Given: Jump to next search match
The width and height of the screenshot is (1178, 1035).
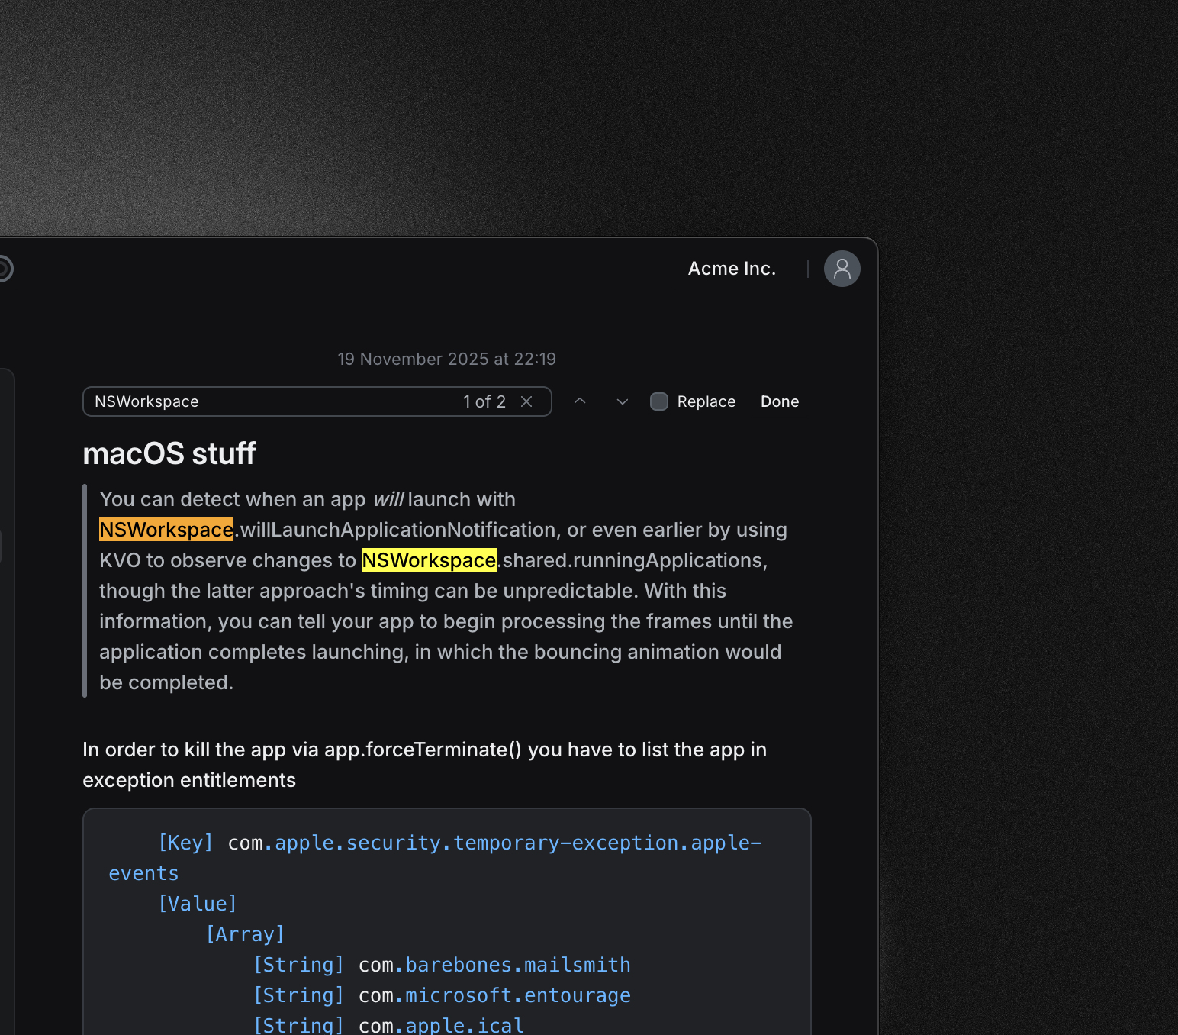Looking at the screenshot, I should pyautogui.click(x=623, y=401).
